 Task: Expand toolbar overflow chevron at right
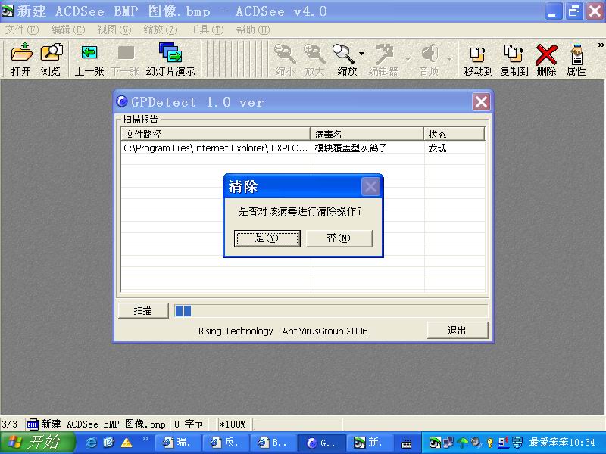(x=601, y=45)
